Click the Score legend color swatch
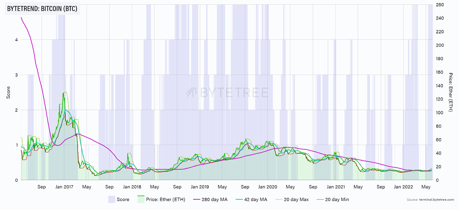Screen dimensions: 459x210 [x=111, y=199]
